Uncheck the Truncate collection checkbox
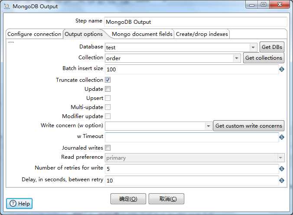 108,80
